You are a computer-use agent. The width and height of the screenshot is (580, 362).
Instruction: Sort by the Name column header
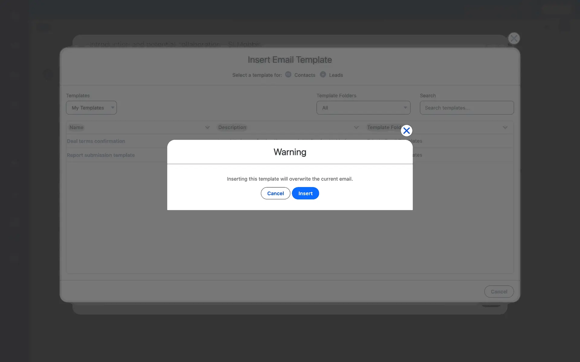pyautogui.click(x=76, y=127)
